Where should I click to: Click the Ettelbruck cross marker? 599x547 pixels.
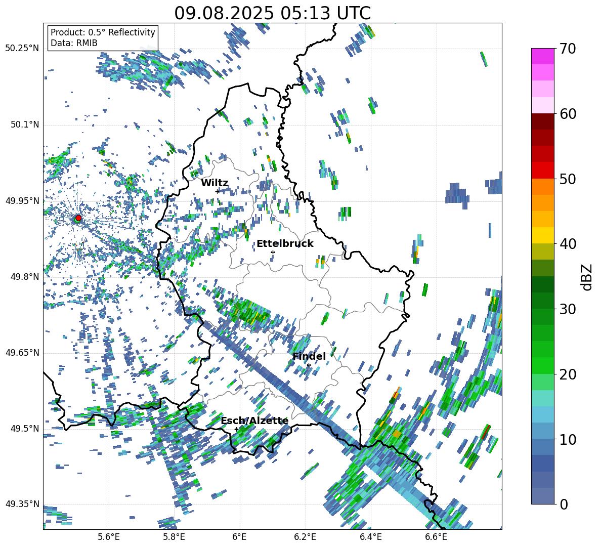[x=273, y=252]
